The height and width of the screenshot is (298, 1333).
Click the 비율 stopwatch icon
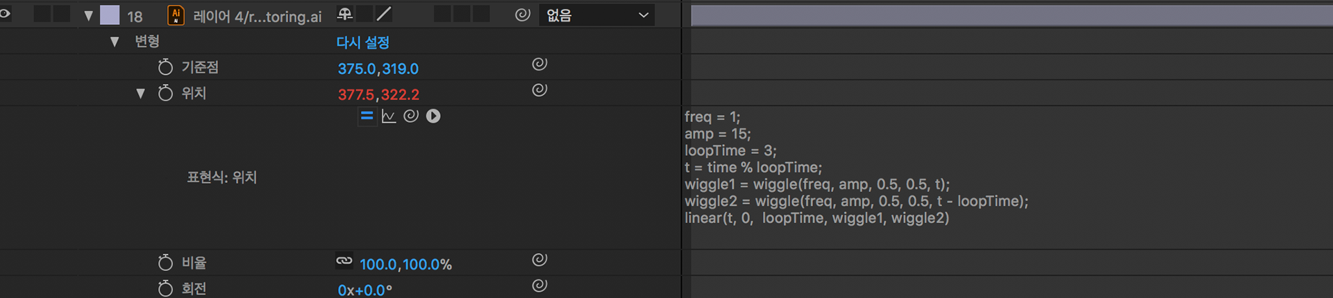click(165, 262)
